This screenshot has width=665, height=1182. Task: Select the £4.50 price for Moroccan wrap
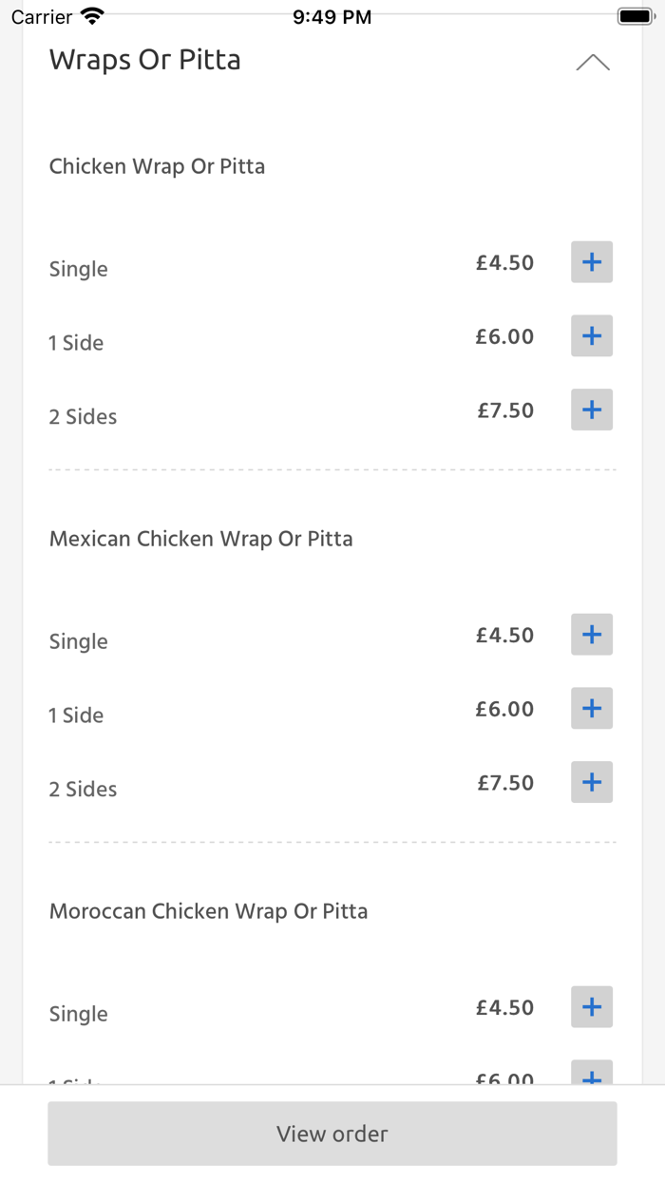pyautogui.click(x=504, y=1006)
